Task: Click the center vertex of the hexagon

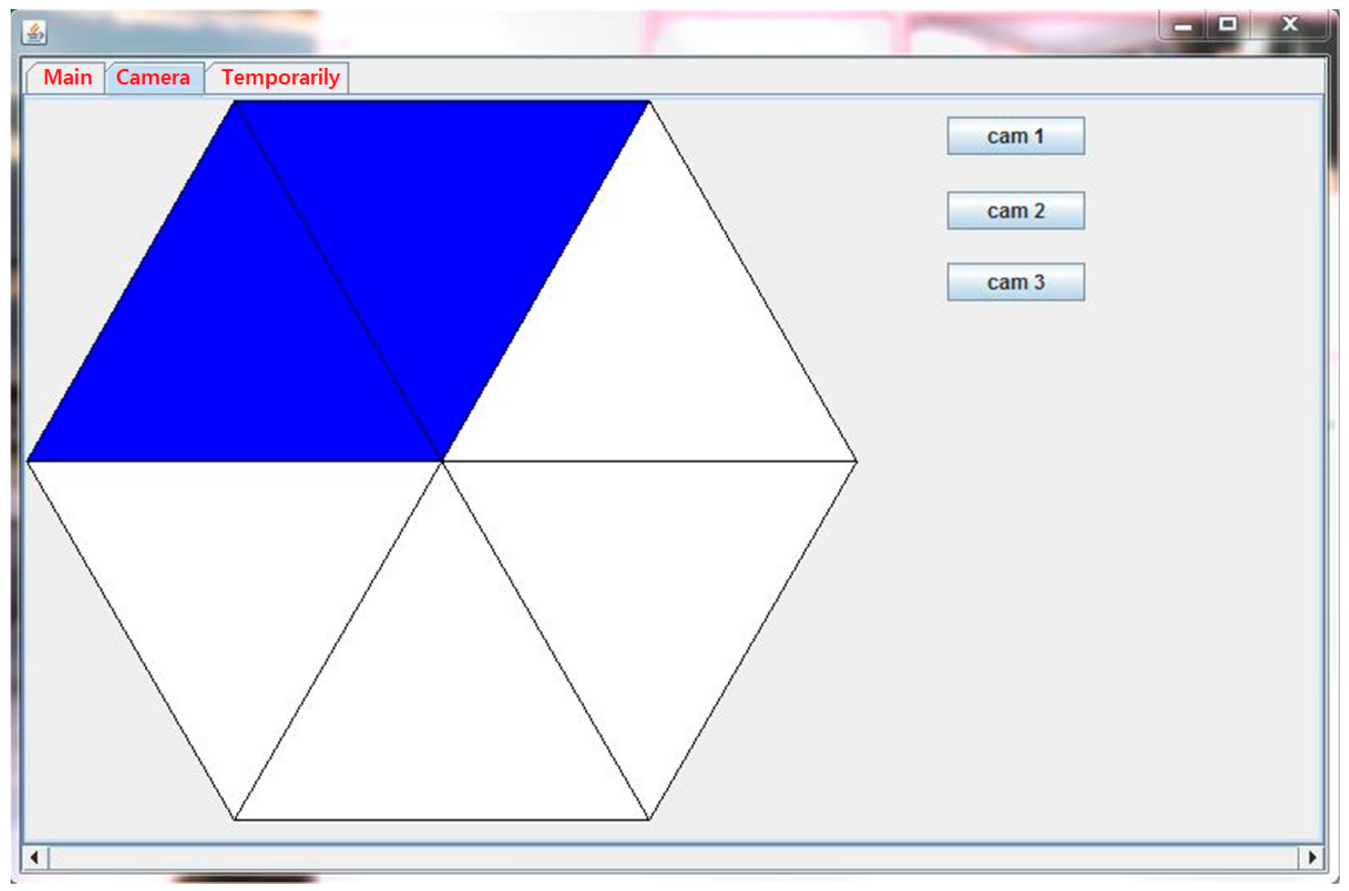Action: (442, 462)
